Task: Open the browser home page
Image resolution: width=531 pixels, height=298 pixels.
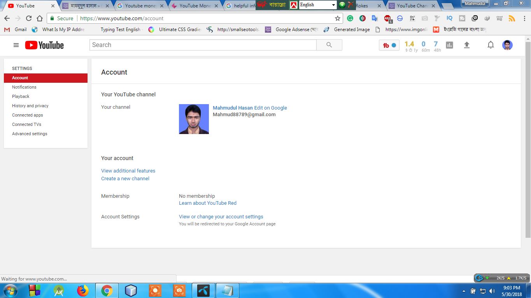Action: point(40,18)
